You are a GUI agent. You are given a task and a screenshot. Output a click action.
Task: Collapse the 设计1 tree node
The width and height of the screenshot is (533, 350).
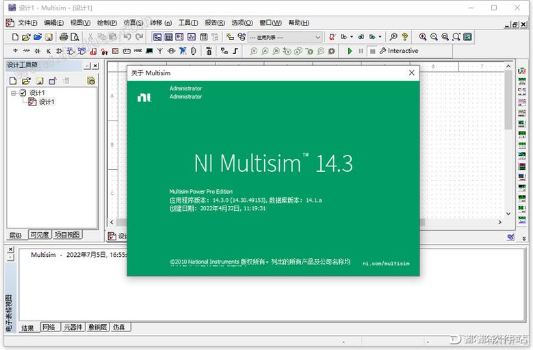[x=13, y=93]
